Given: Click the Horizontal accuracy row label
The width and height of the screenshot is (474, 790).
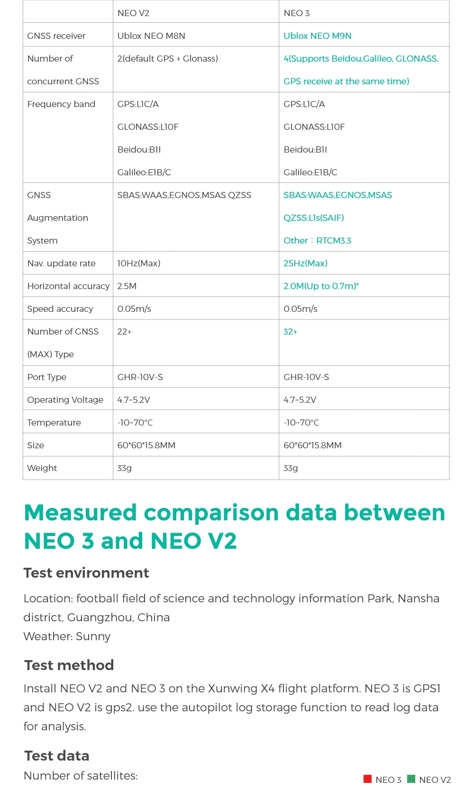Looking at the screenshot, I should pos(68,286).
